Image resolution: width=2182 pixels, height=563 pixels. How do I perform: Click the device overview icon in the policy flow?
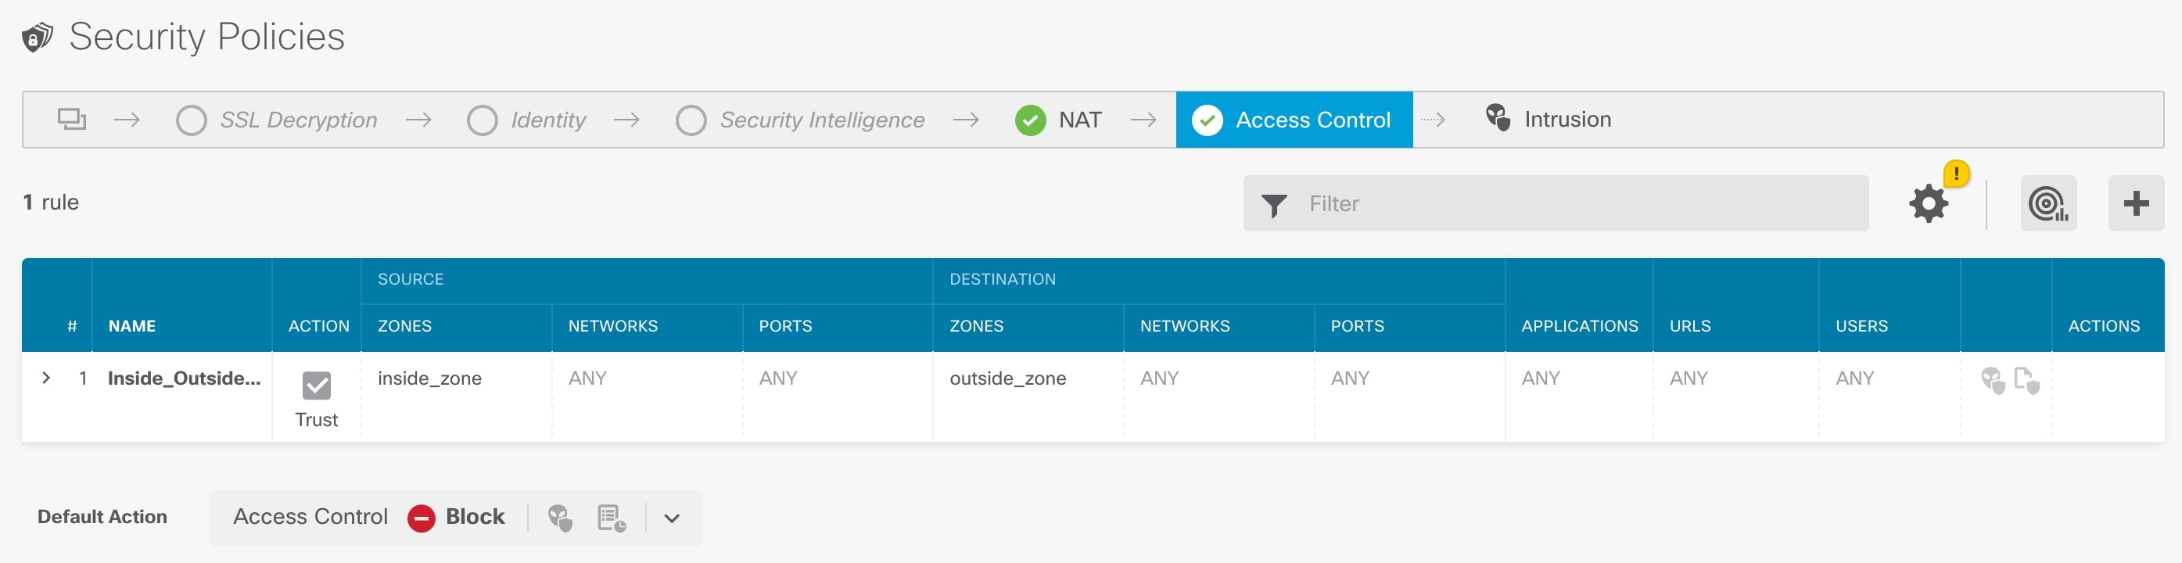click(x=71, y=120)
